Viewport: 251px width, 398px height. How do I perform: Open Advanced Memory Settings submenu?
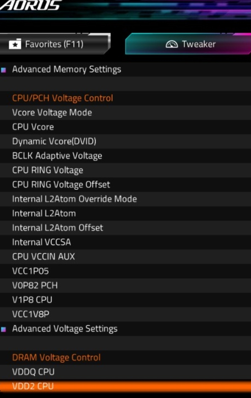pos(66,69)
